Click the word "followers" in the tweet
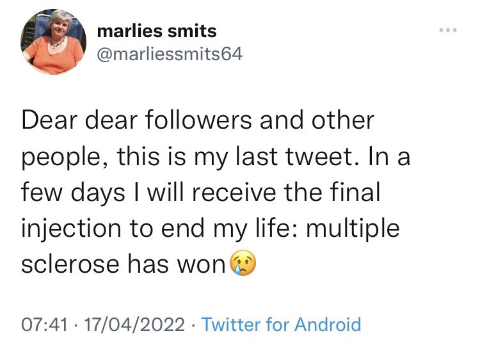480x347 pixels. (x=198, y=120)
